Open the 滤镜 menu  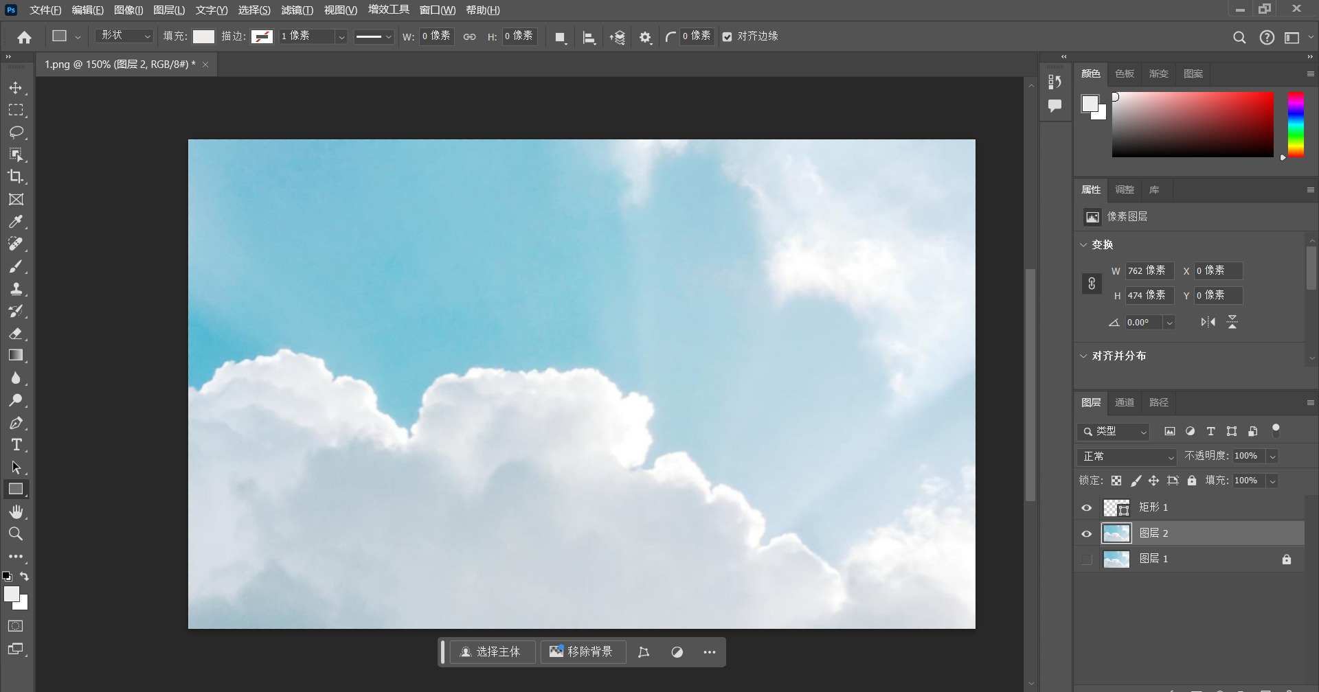297,10
